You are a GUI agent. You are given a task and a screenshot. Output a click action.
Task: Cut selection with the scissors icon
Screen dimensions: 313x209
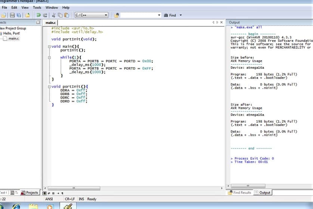point(53,15)
